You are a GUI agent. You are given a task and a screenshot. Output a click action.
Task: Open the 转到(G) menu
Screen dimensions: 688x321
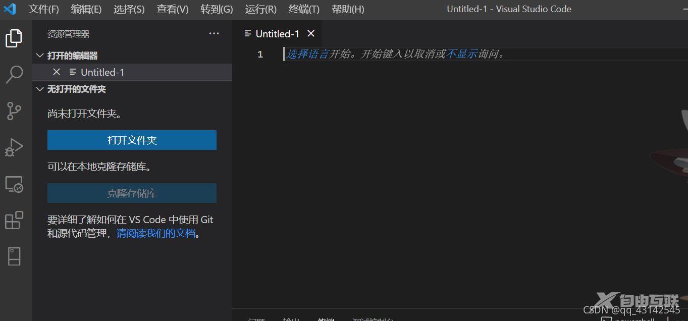tap(217, 9)
